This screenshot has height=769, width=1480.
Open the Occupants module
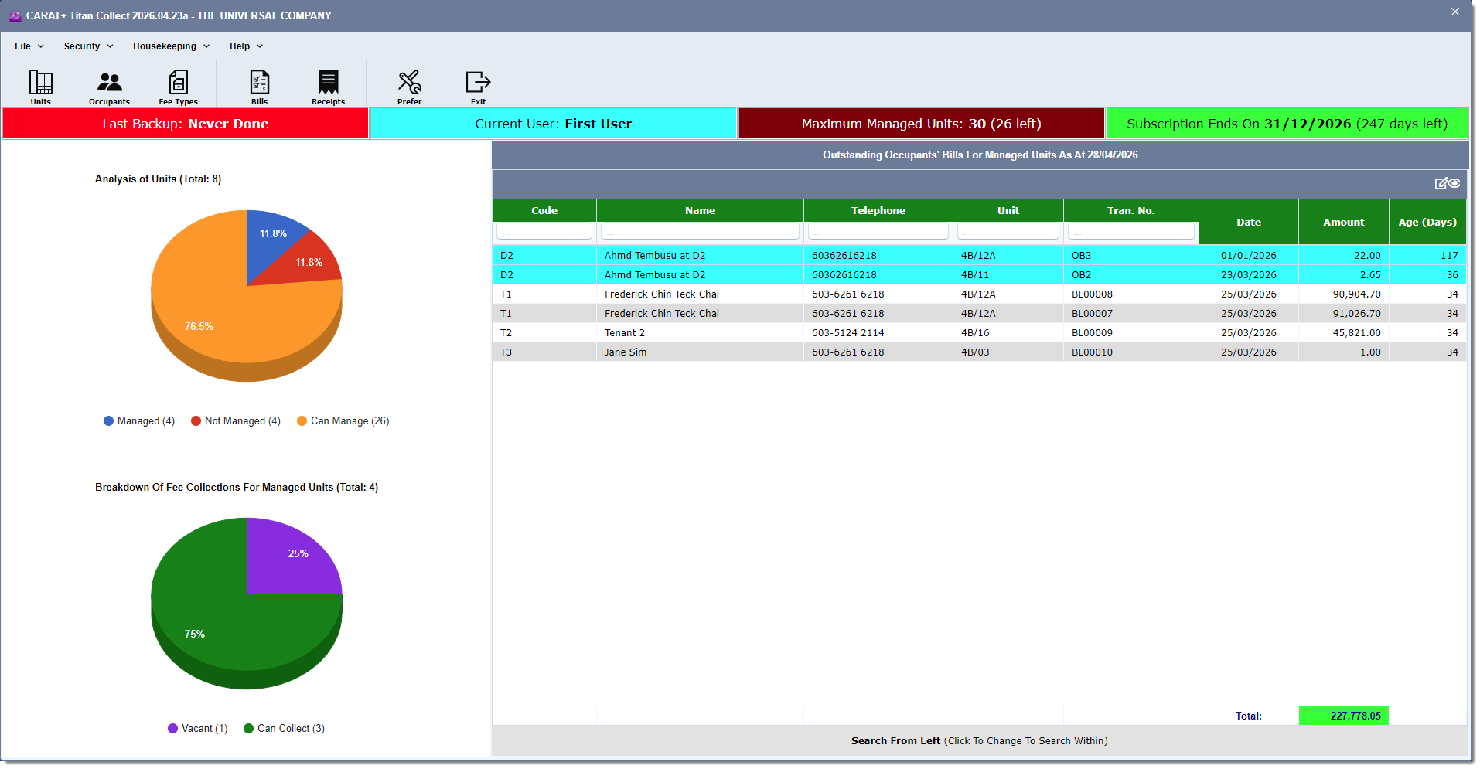(x=109, y=87)
